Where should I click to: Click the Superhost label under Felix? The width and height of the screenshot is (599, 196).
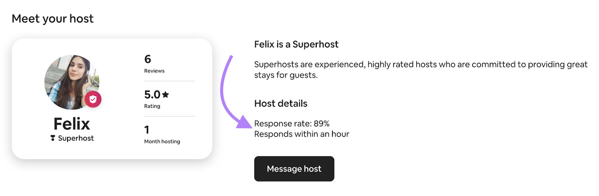tap(76, 138)
